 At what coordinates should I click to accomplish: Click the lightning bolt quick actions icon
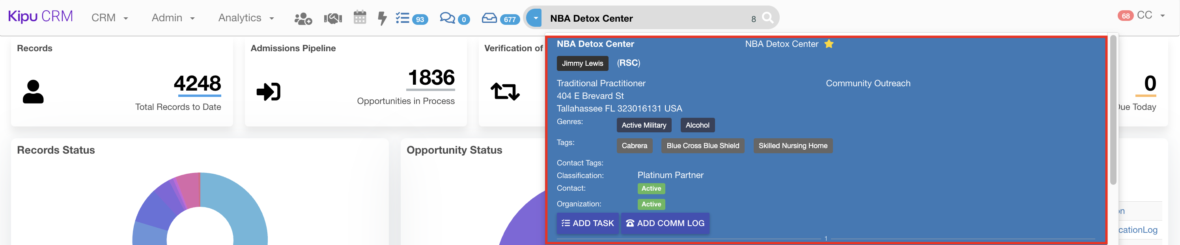(382, 18)
